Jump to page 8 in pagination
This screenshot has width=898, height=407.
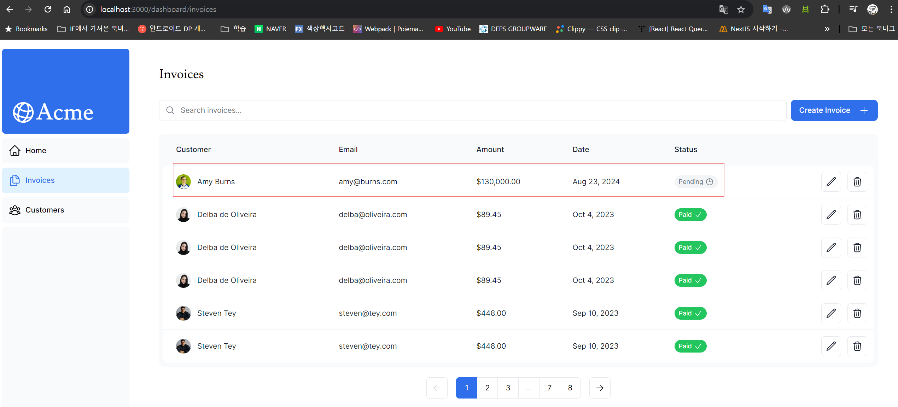[x=570, y=388]
